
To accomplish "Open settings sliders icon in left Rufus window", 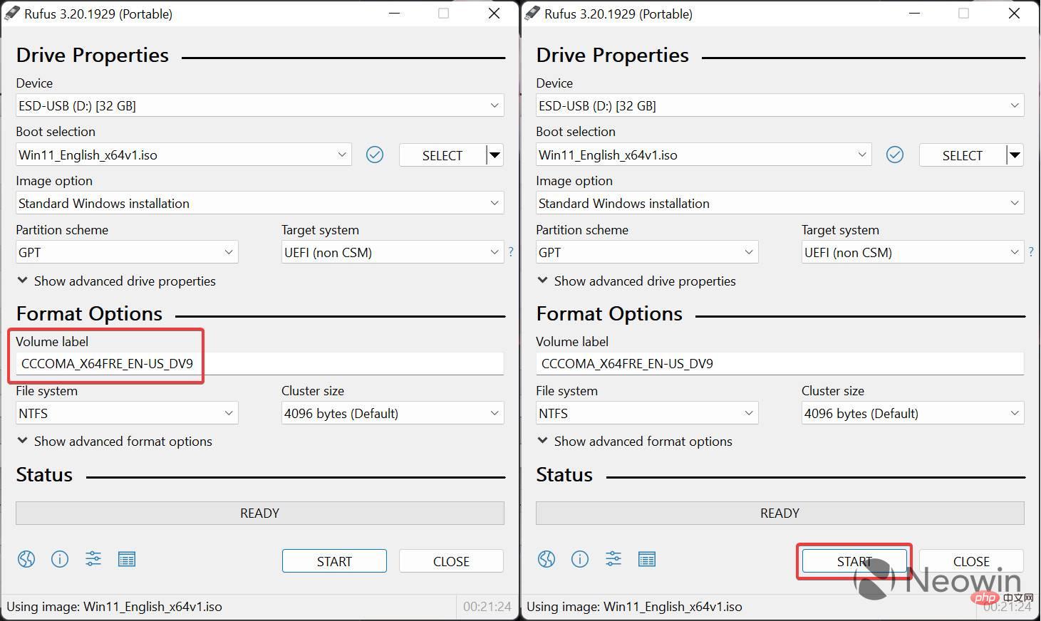I will (x=93, y=559).
